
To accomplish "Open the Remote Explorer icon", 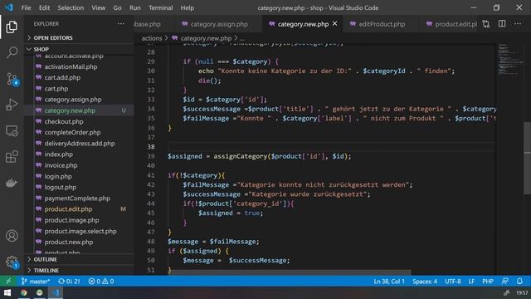I will point(12,131).
